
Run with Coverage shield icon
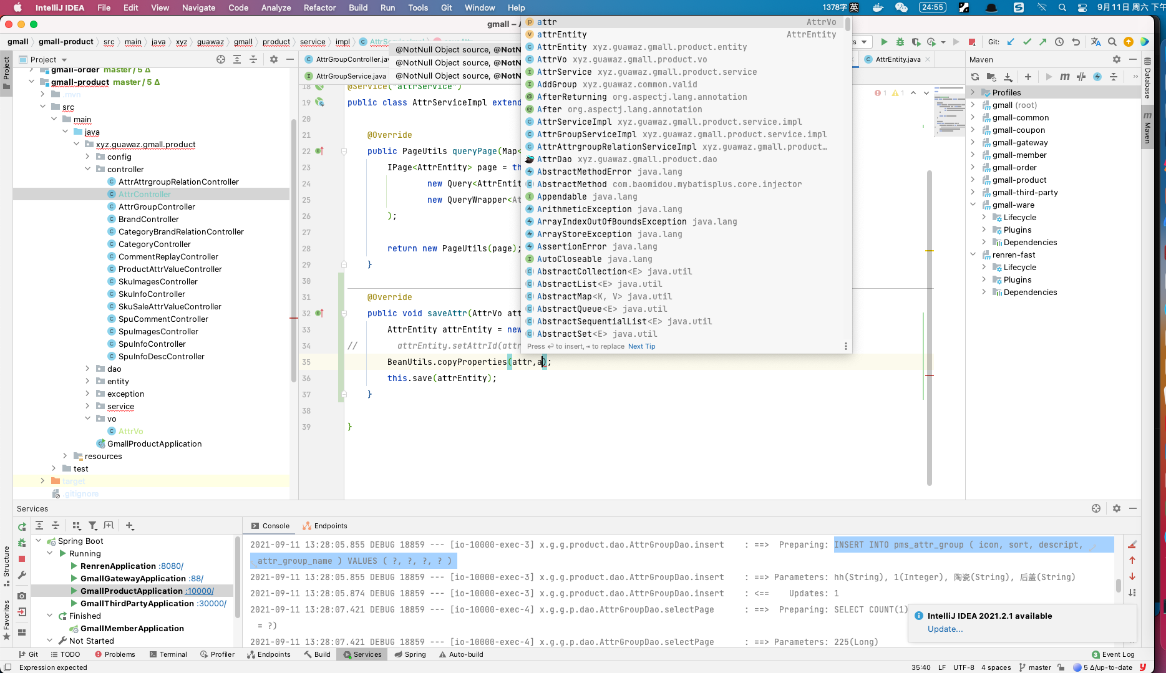click(x=915, y=42)
